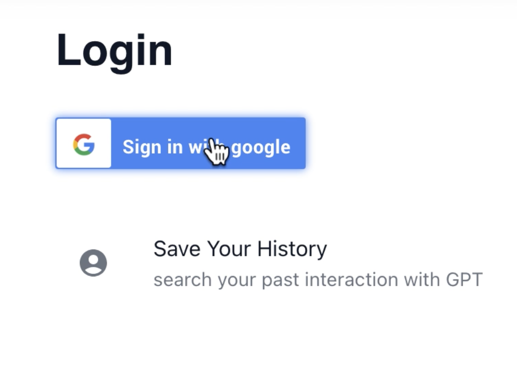Click the word google on blue button
Screen dimensions: 517x369
click(x=261, y=148)
